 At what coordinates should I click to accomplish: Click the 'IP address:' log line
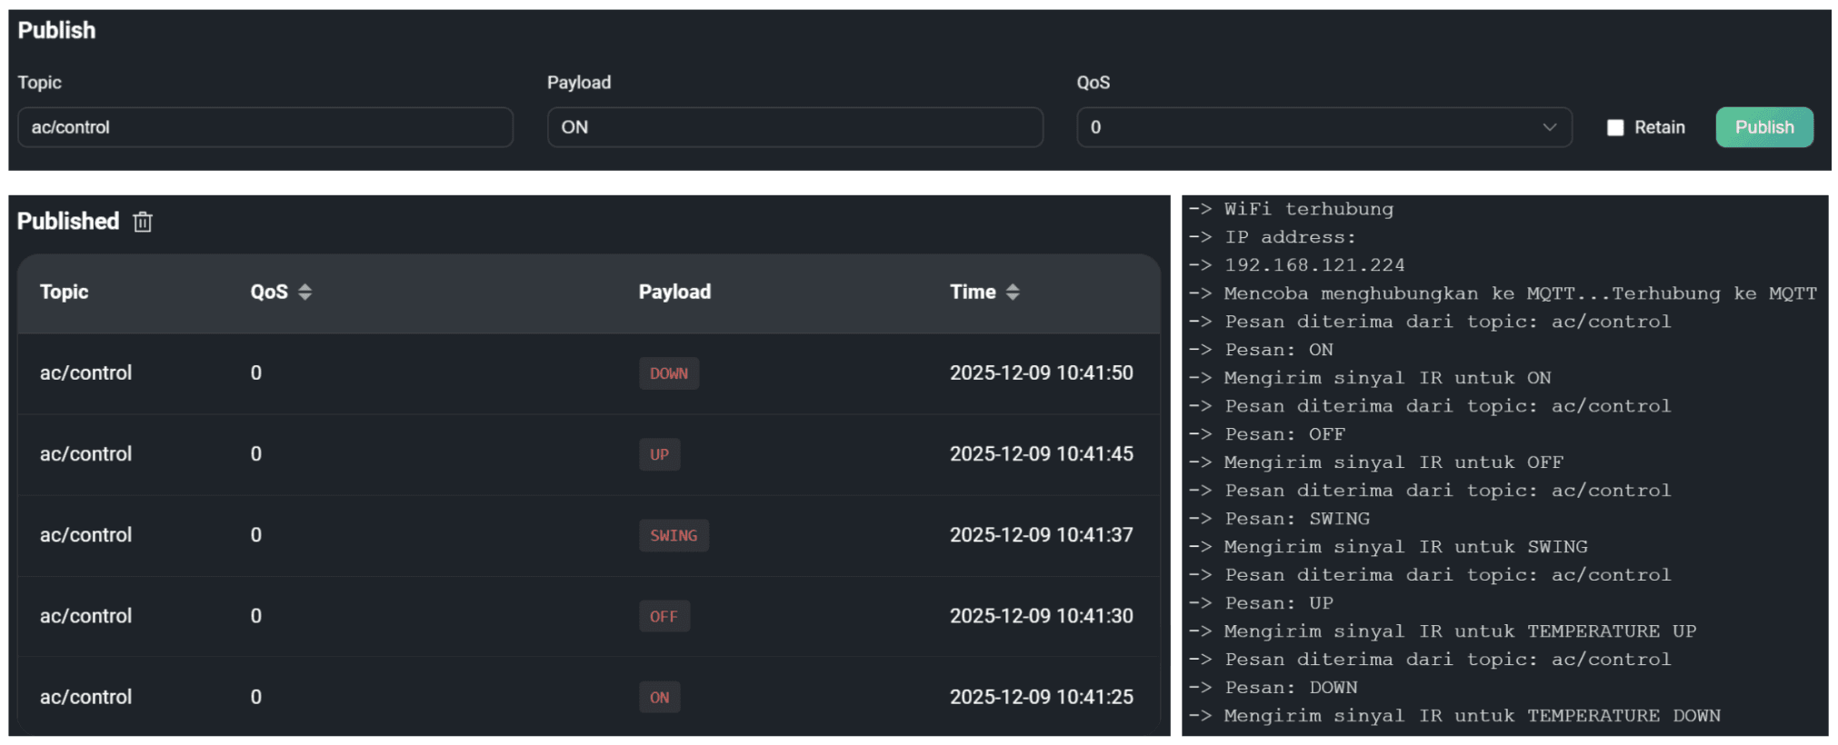[1273, 237]
